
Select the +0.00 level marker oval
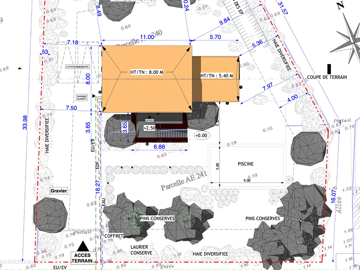[x=201, y=135]
